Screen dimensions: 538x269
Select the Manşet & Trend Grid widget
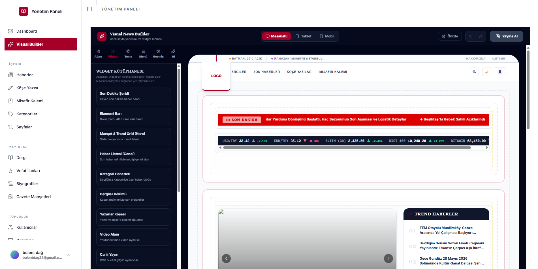tap(134, 136)
